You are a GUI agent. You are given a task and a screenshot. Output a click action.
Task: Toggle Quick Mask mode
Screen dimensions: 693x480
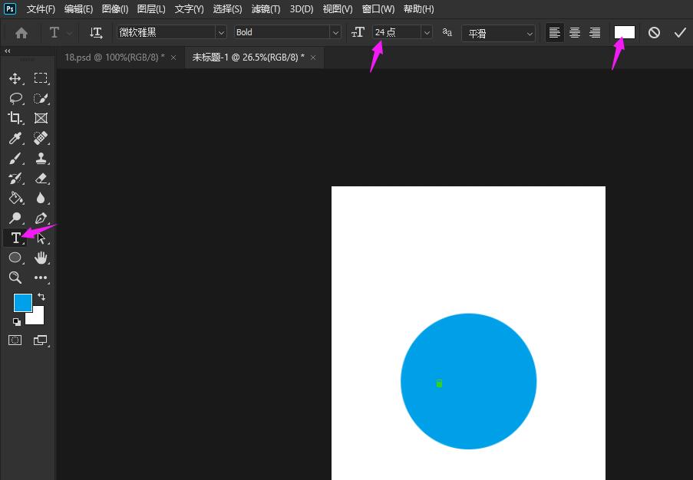(x=15, y=340)
